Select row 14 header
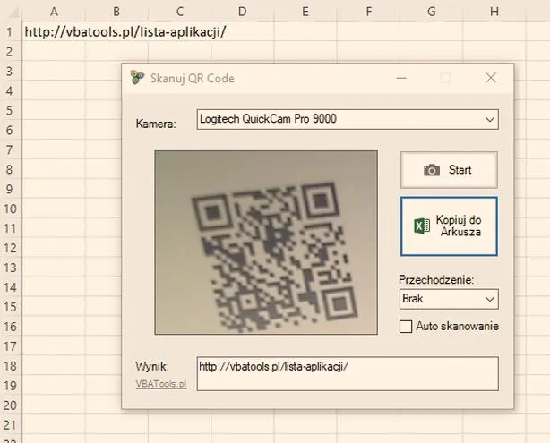The width and height of the screenshot is (550, 443). pos(10,287)
